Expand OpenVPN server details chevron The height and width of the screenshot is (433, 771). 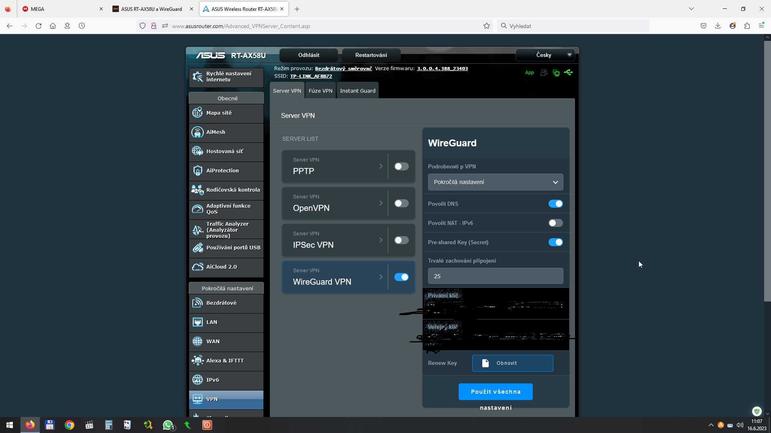[381, 203]
